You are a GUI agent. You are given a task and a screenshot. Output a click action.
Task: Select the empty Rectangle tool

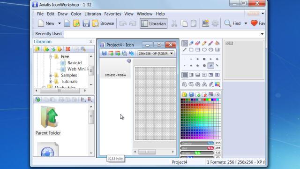(x=191, y=50)
